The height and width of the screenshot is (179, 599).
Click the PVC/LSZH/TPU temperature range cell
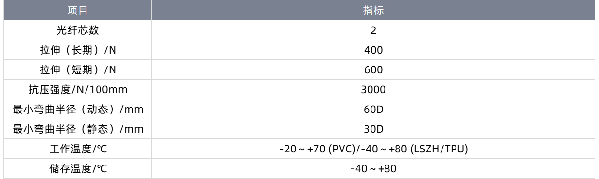click(x=373, y=149)
